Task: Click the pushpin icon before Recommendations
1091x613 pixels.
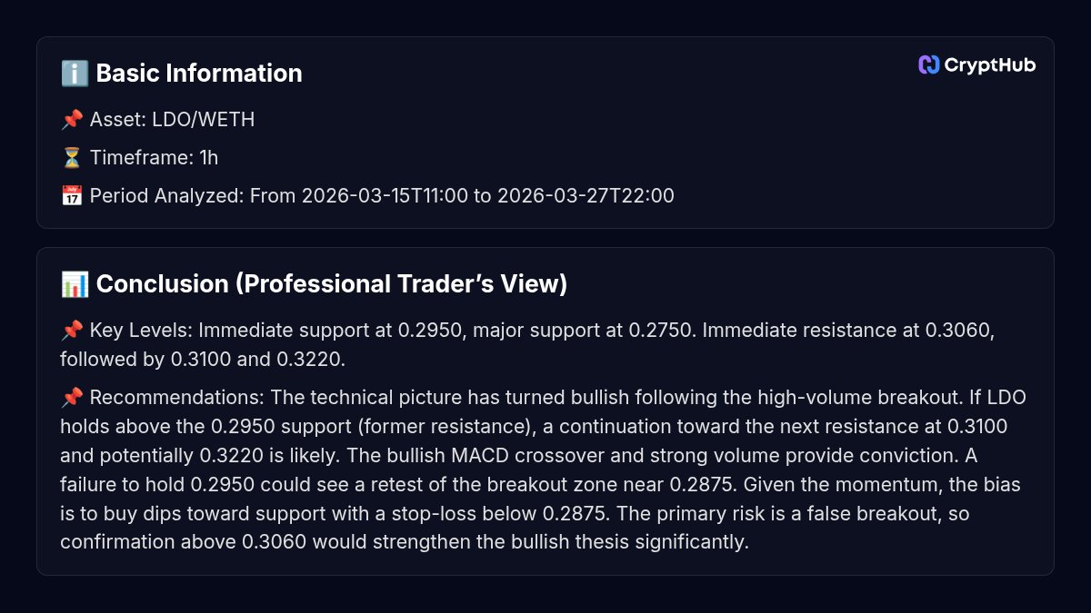Action: [x=72, y=398]
